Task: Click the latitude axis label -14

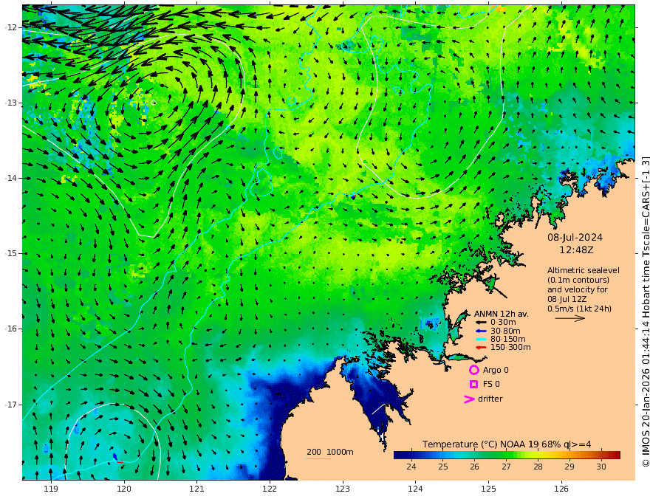Action: (10, 178)
